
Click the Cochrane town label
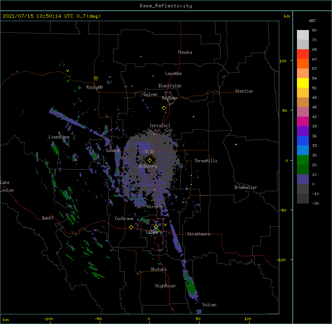(x=124, y=219)
